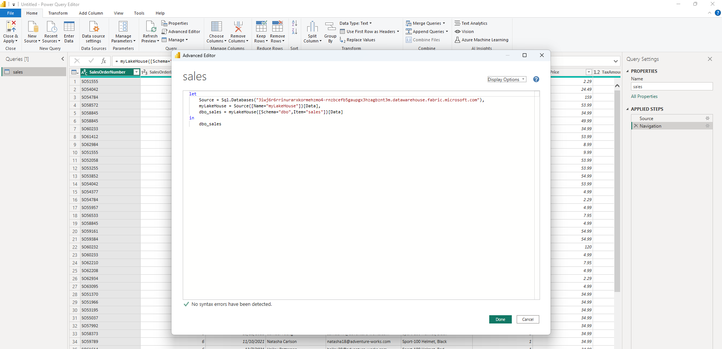Collapse the Applied Steps section
Screen dimensions: 722x349
pos(628,109)
